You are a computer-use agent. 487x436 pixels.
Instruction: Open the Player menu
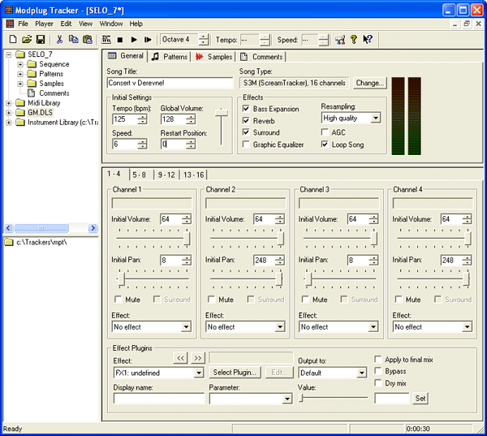click(x=44, y=24)
